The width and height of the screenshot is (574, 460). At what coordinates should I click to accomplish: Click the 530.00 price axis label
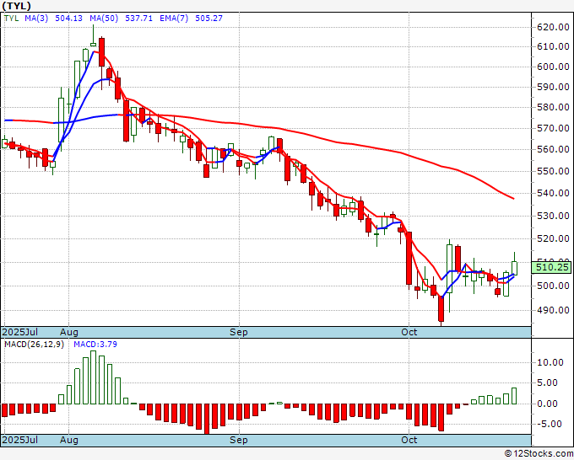click(x=553, y=216)
